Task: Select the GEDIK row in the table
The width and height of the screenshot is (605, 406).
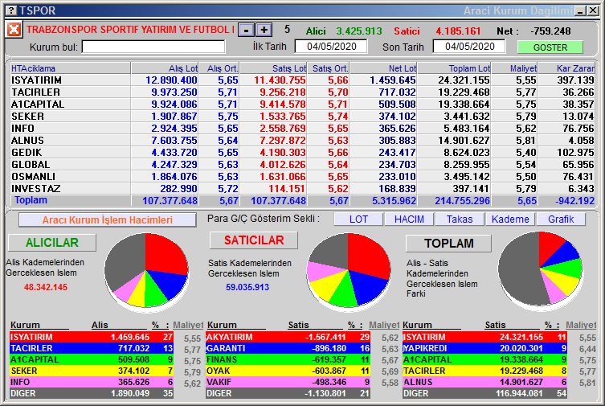Action: click(302, 153)
